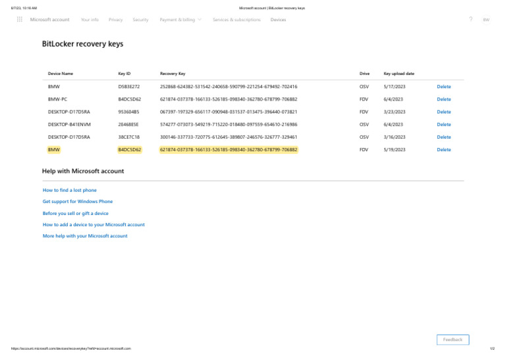Image resolution: width=506 pixels, height=357 pixels.
Task: Select the highlighted BMW device name
Action: pyautogui.click(x=54, y=149)
